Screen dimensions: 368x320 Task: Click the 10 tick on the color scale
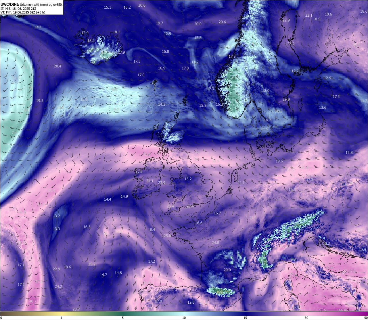184,317
